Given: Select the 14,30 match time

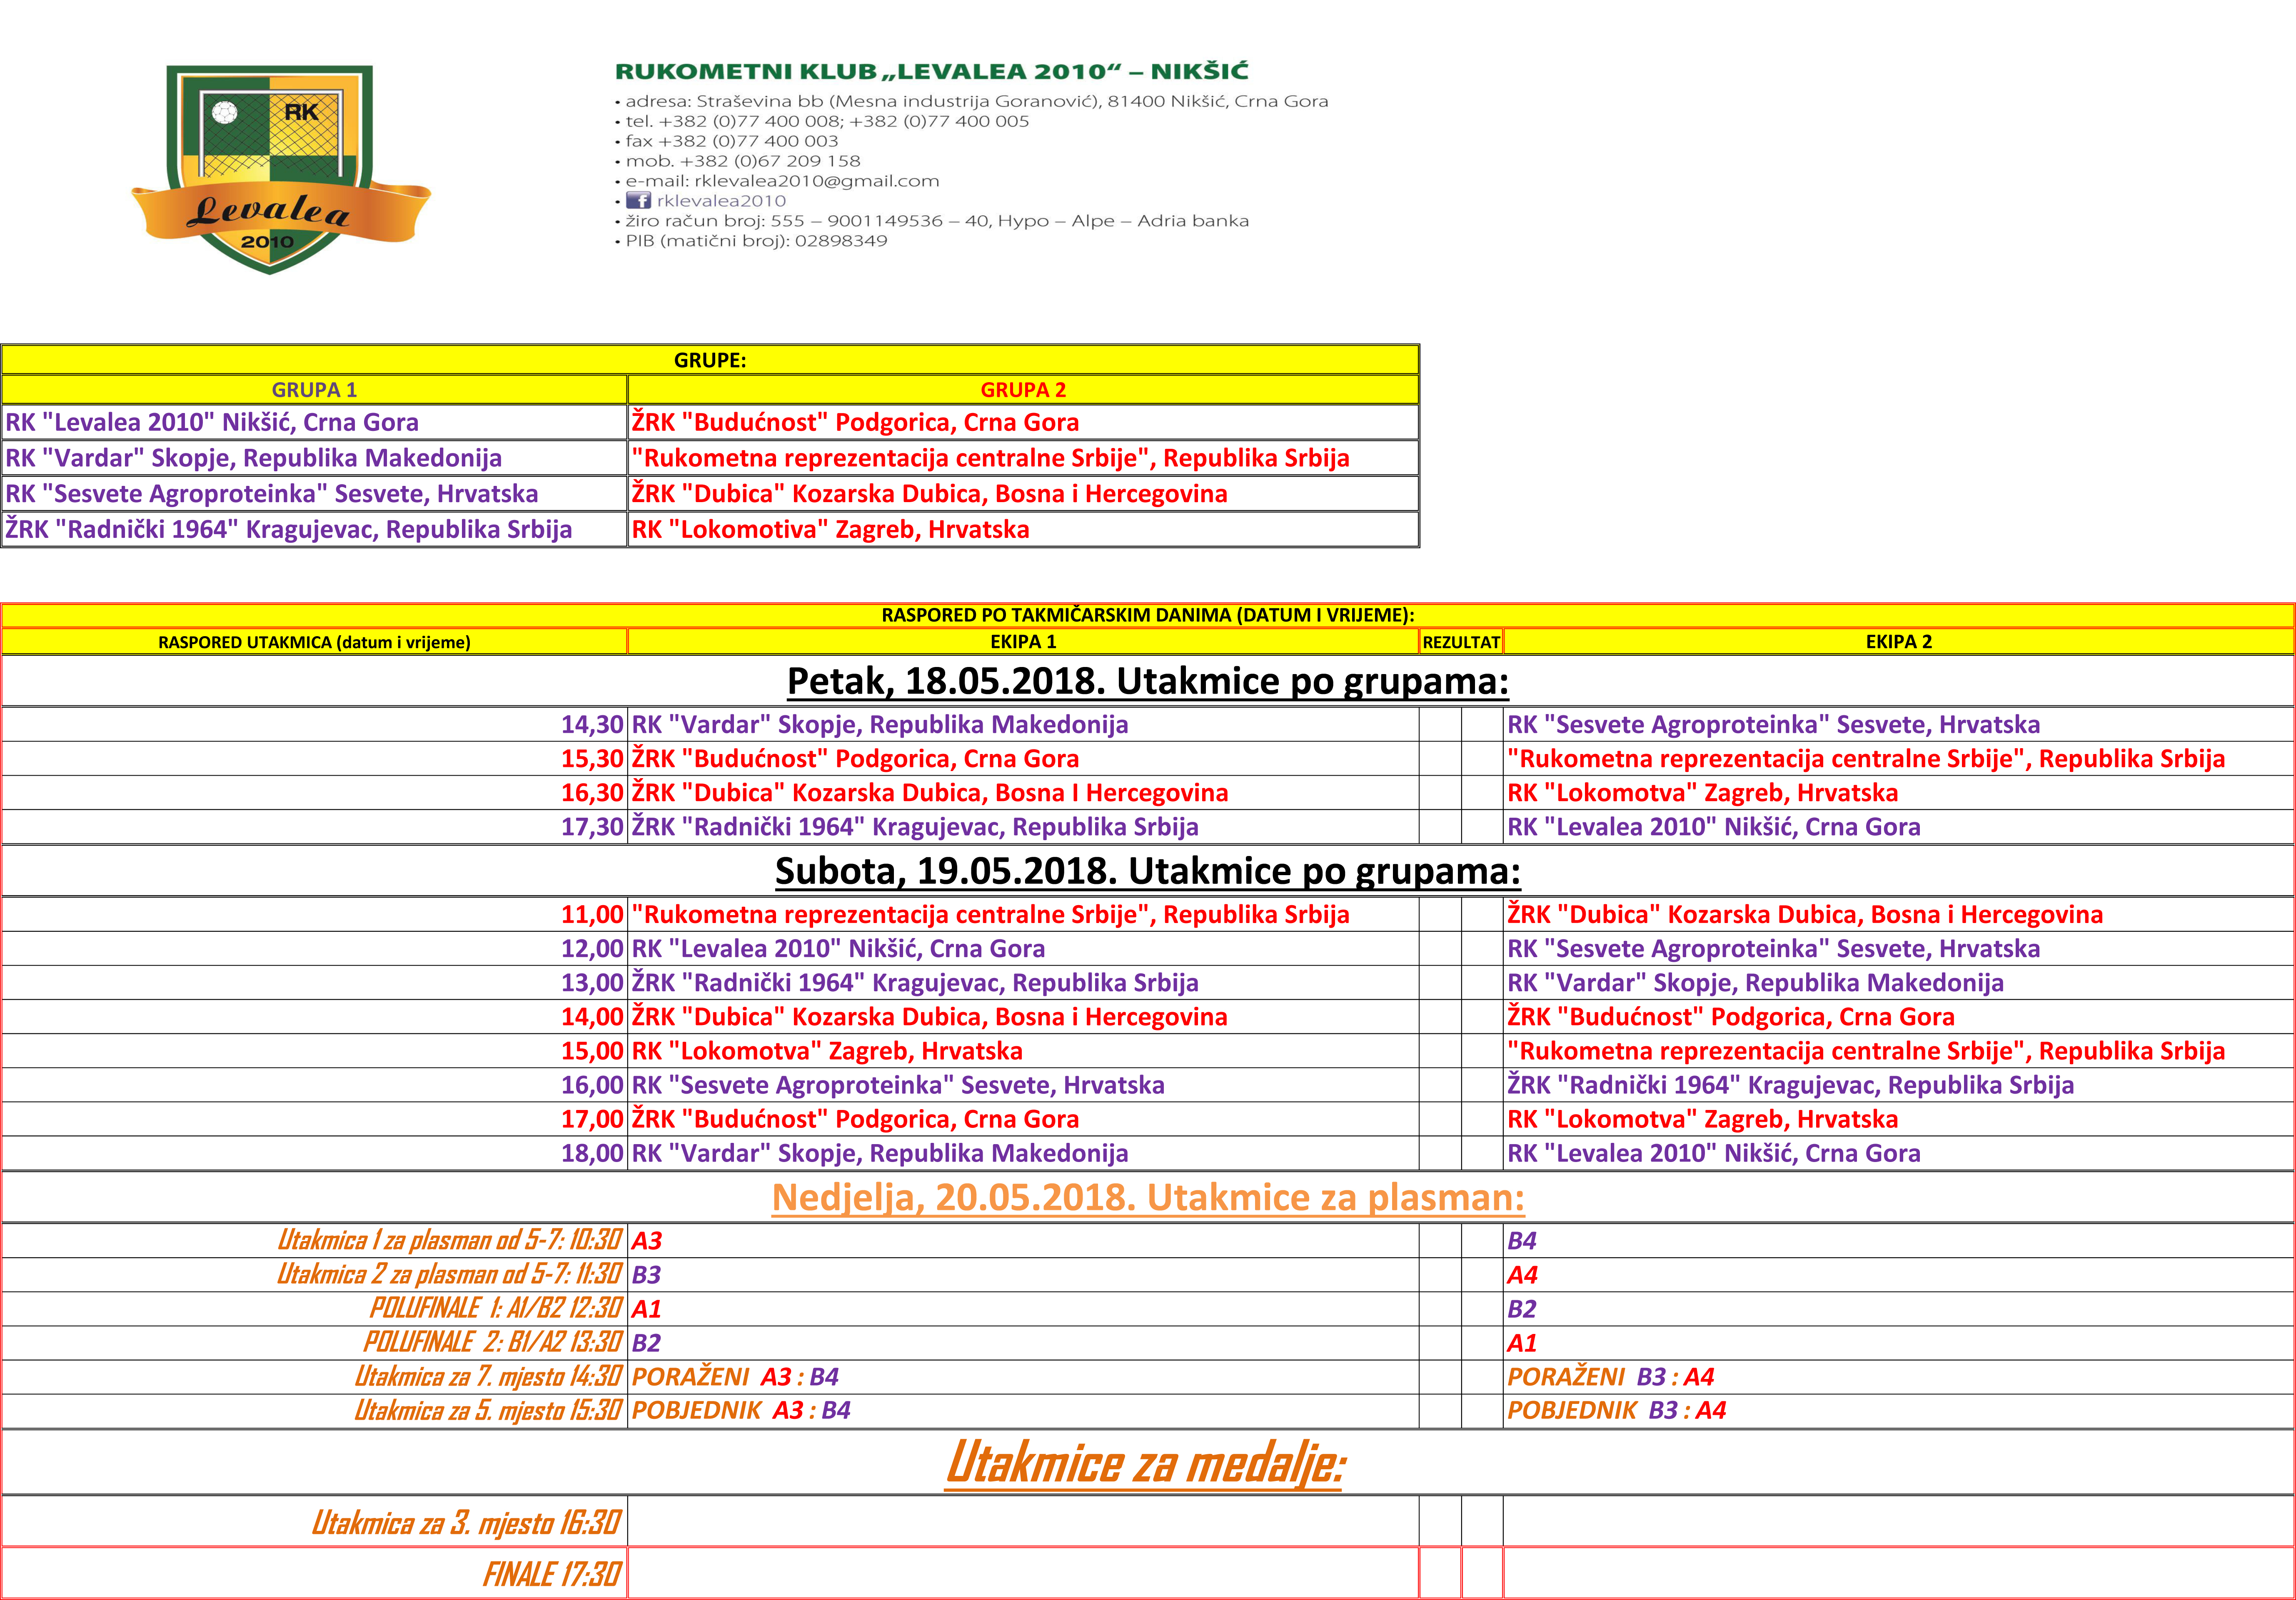Looking at the screenshot, I should (x=592, y=724).
